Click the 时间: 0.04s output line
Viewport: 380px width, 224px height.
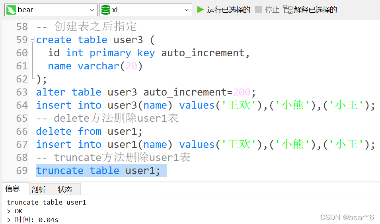click(33, 220)
